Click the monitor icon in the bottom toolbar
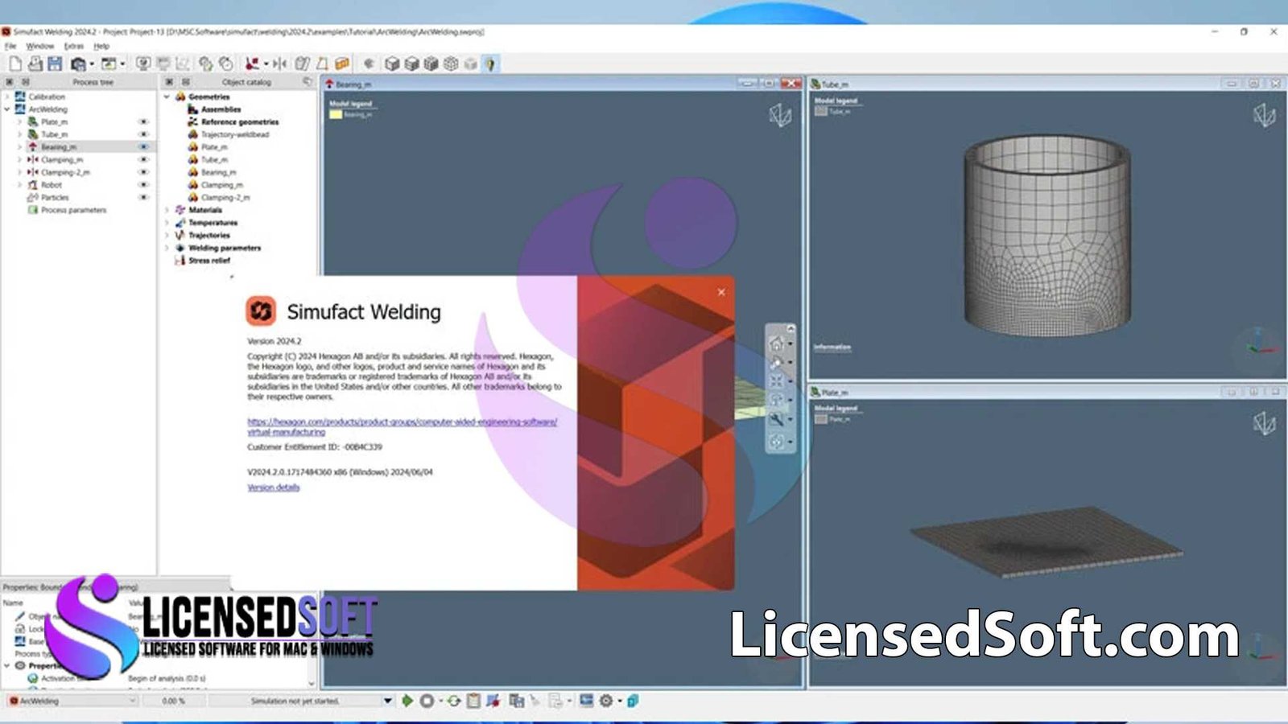The image size is (1288, 724). click(x=586, y=701)
